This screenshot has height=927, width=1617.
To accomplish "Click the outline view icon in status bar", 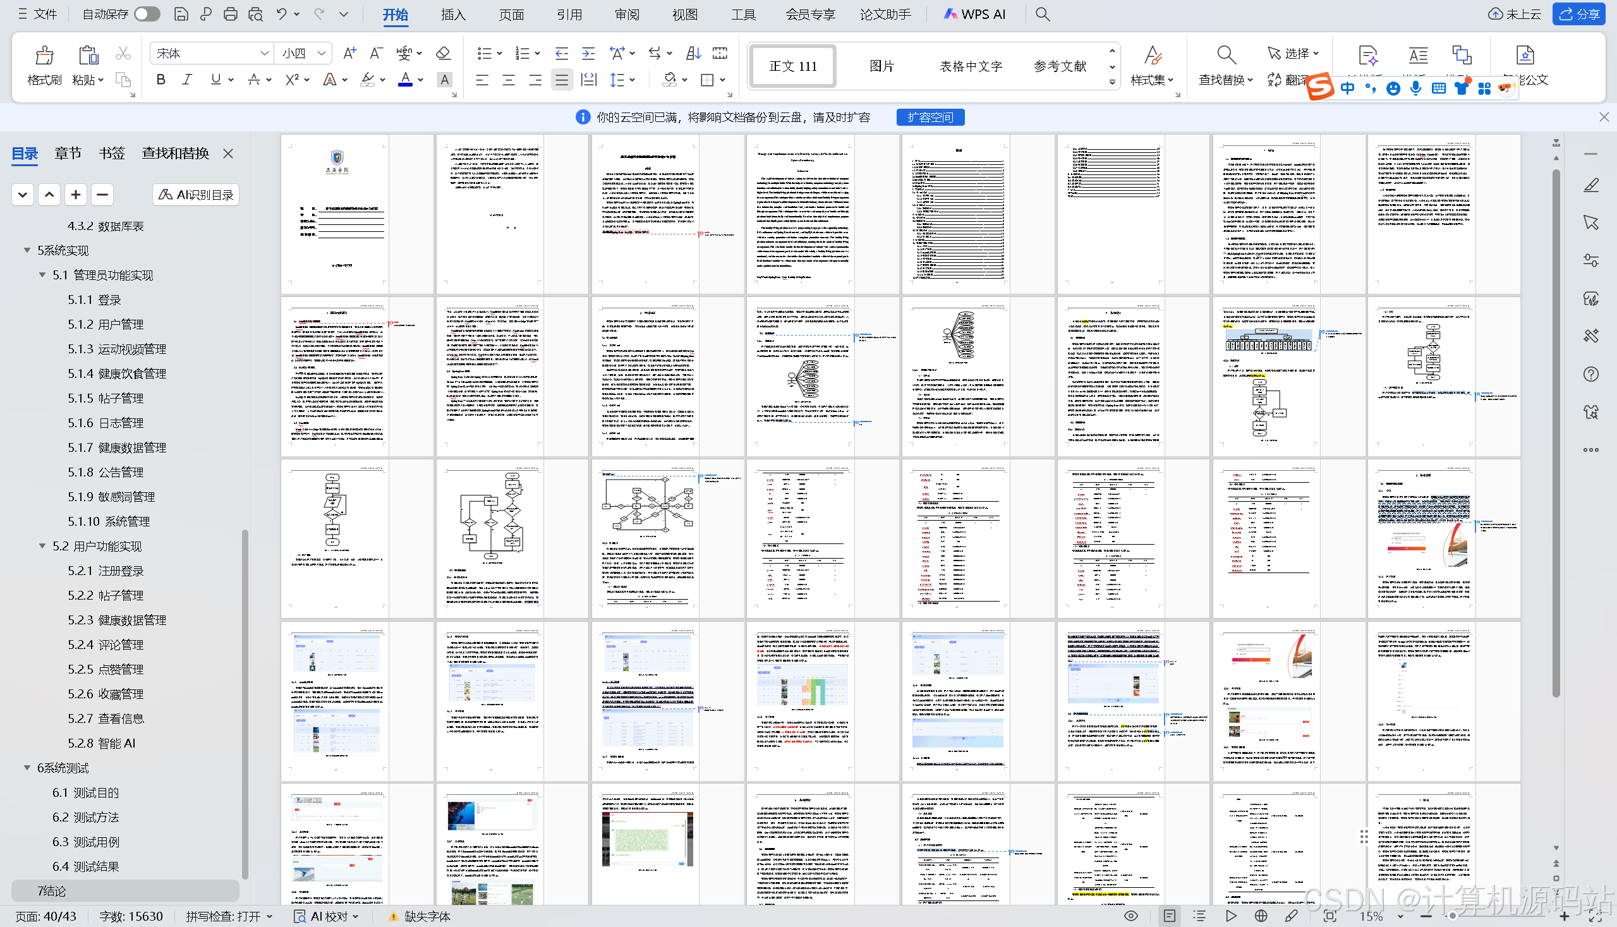I will [1199, 916].
